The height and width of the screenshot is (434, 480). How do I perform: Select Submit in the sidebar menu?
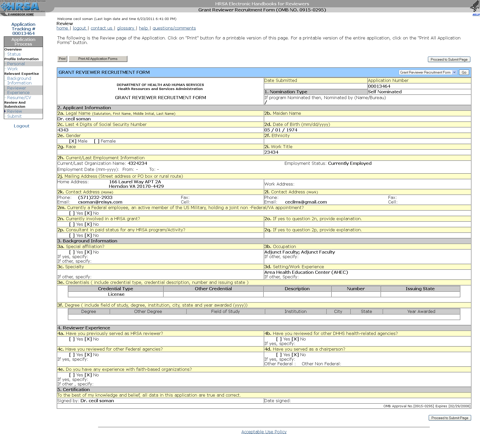[x=14, y=117]
